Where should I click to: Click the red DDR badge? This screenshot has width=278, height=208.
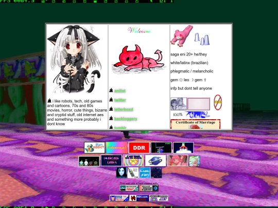pos(139,147)
